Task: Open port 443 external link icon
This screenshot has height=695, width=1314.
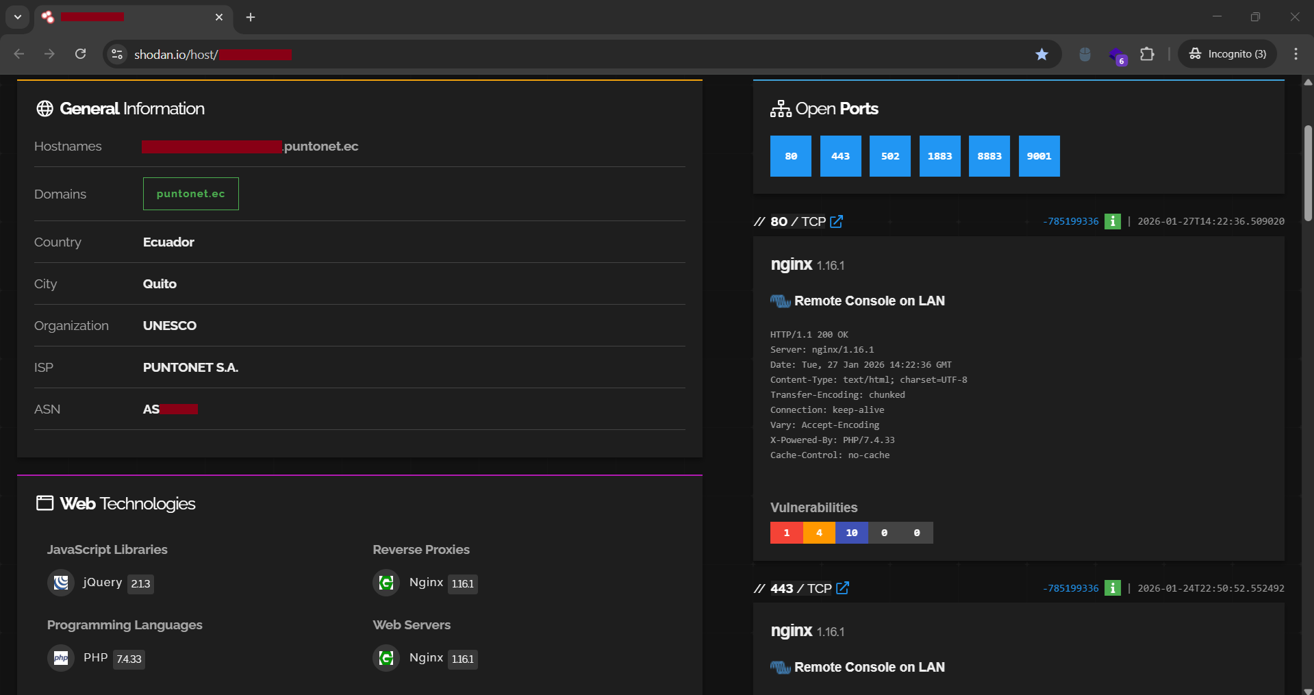Action: click(x=842, y=588)
